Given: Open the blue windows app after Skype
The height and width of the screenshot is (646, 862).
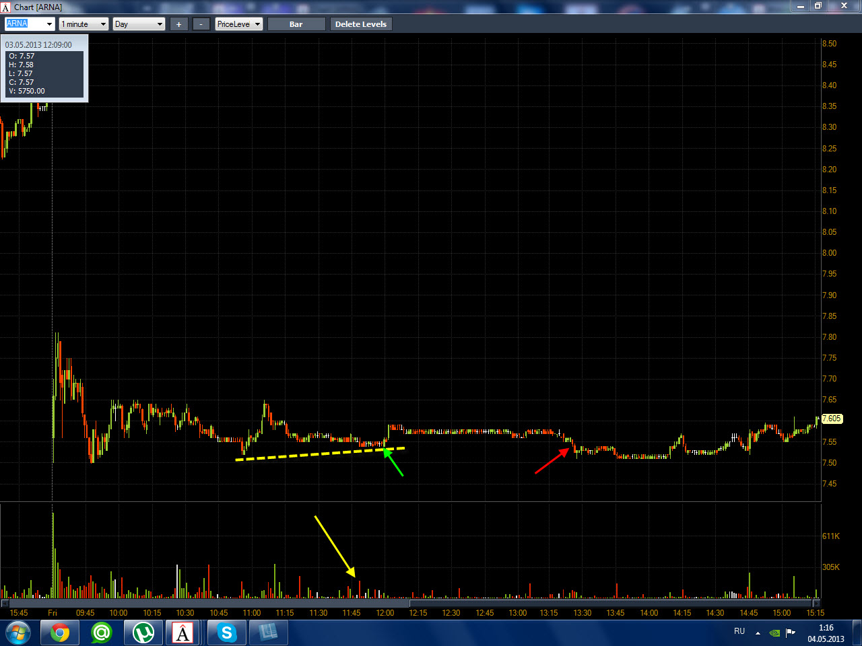Looking at the screenshot, I should 269,633.
